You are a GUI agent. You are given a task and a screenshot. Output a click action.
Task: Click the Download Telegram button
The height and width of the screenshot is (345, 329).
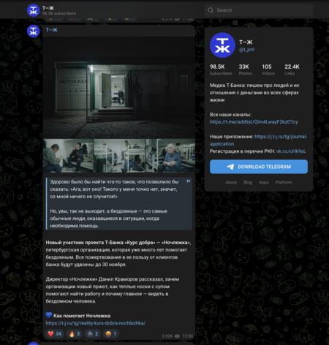259,167
